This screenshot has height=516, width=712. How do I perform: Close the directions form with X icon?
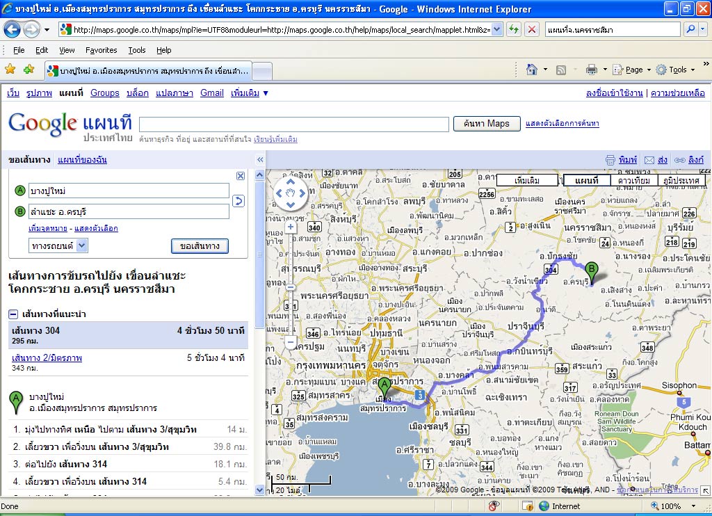tap(241, 176)
